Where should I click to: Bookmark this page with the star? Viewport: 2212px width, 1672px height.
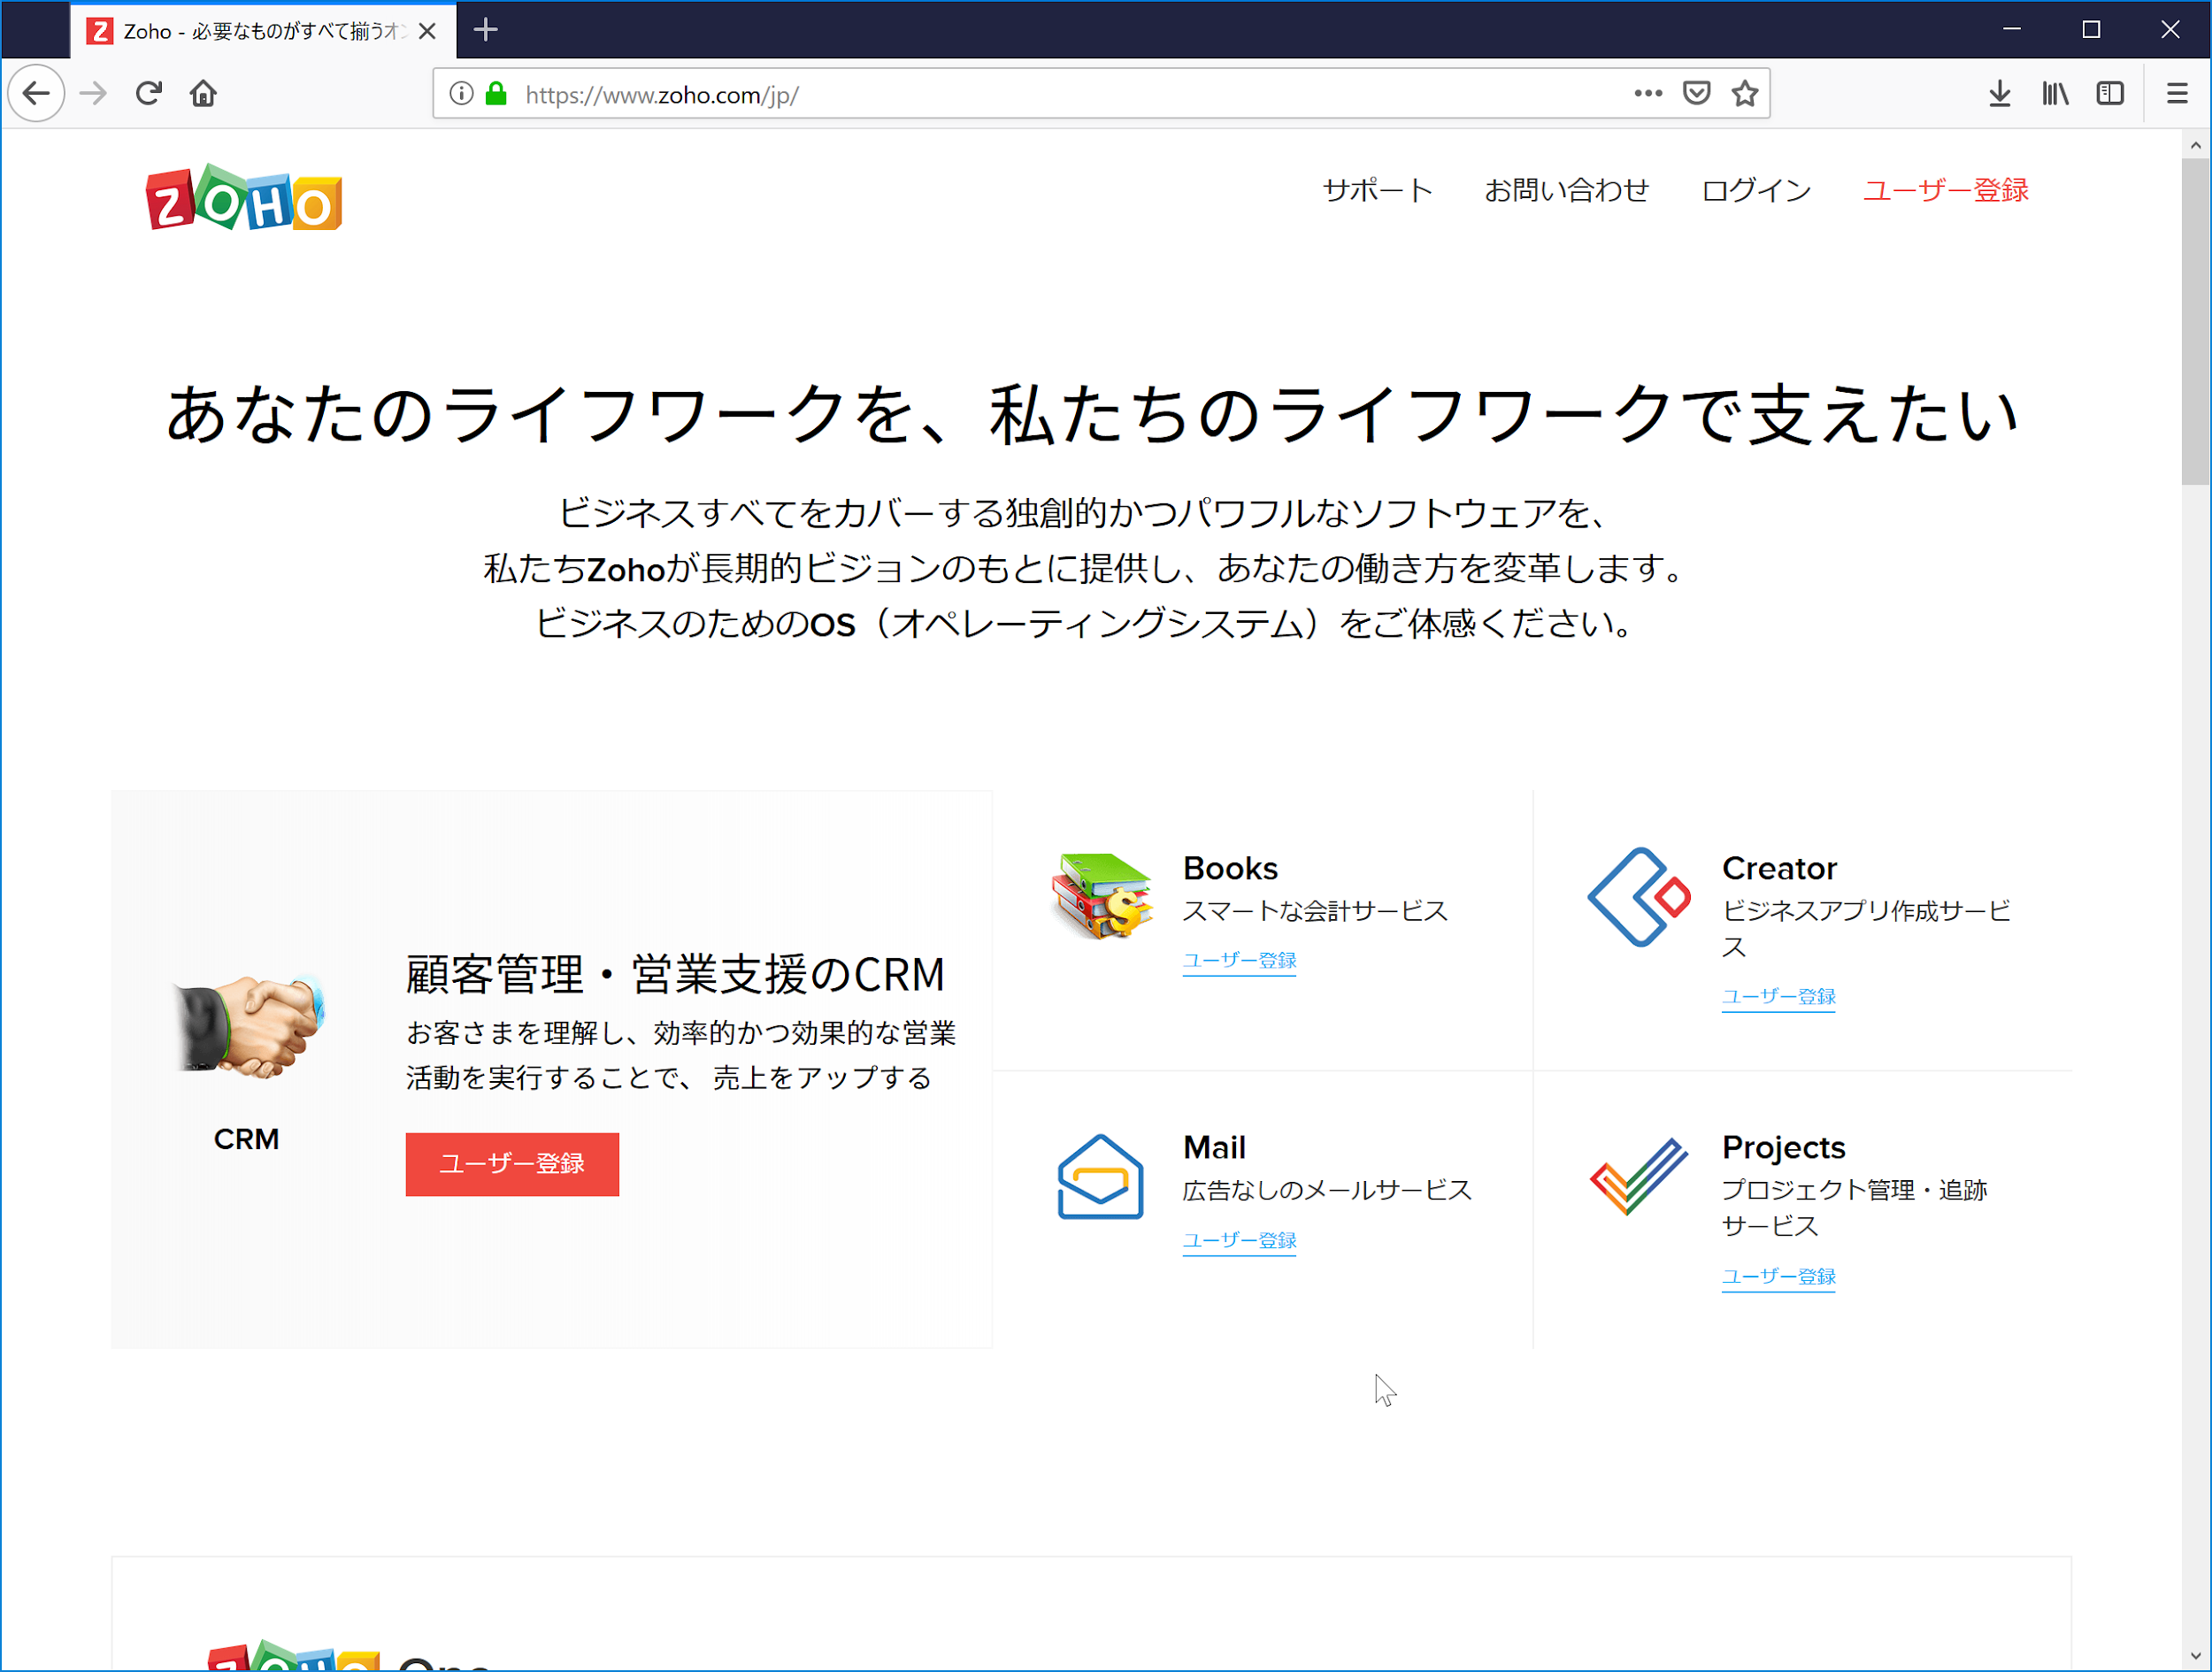(x=1745, y=93)
